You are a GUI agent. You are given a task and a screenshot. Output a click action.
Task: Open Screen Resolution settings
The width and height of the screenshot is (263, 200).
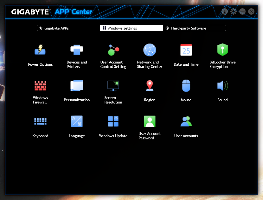(113, 86)
